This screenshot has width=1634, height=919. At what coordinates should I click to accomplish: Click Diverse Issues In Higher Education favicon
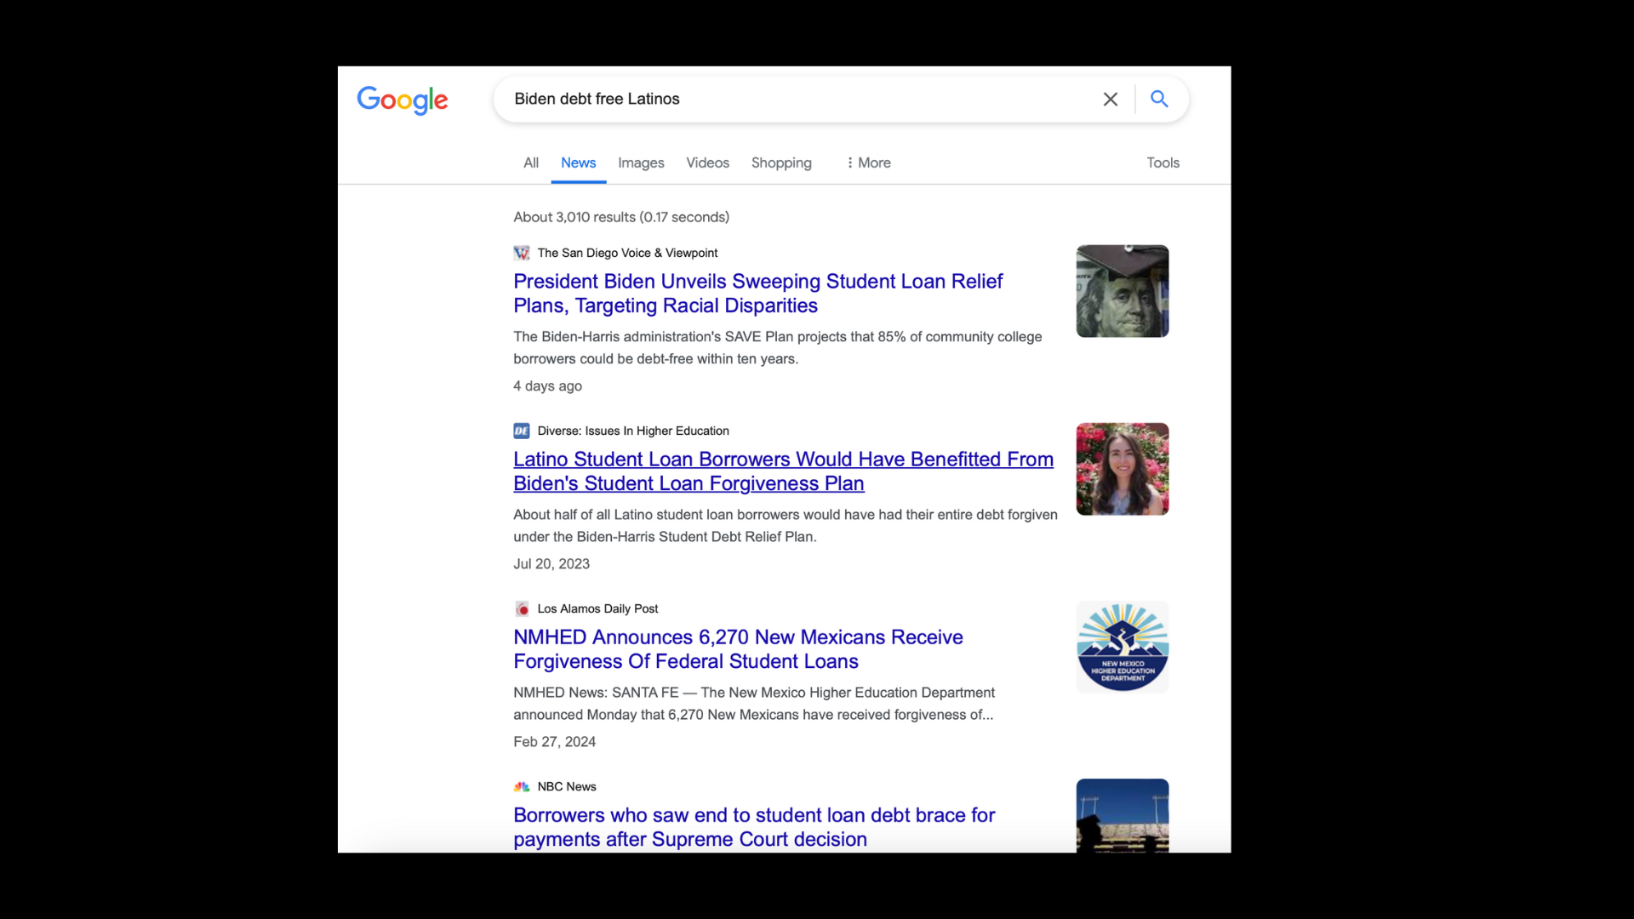(522, 431)
